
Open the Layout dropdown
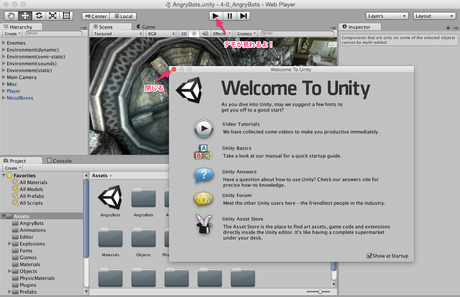point(434,15)
